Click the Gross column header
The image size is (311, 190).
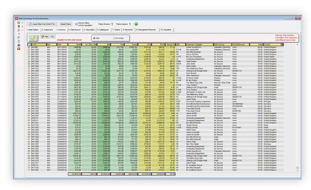pos(131,44)
